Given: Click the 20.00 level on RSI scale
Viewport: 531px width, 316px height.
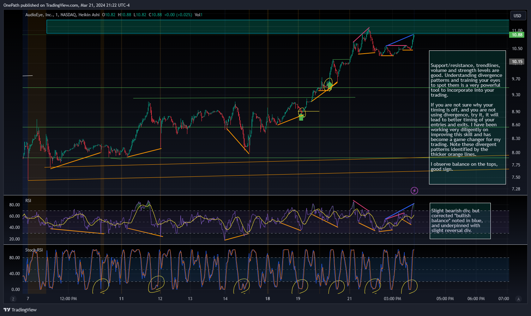Looking at the screenshot, I should [x=14, y=239].
